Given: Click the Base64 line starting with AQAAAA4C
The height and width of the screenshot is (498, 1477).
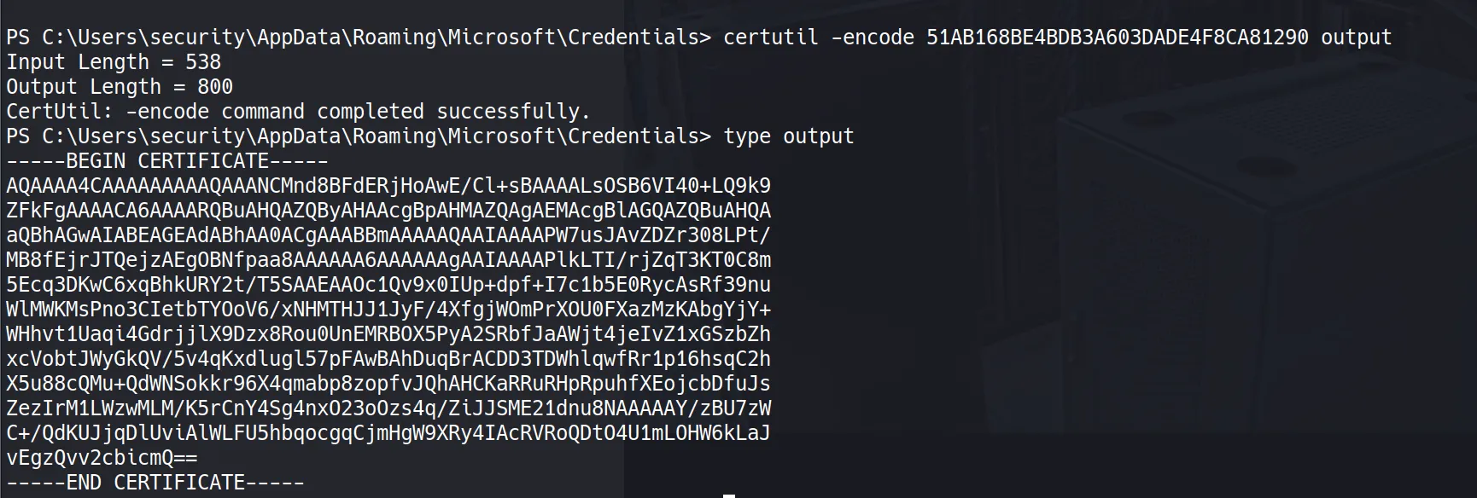Looking at the screenshot, I should click(x=388, y=186).
